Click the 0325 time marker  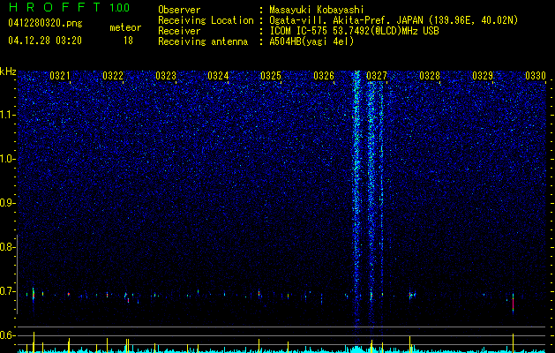coord(271,76)
